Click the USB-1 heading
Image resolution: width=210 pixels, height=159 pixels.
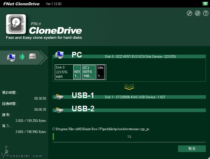pos(83,95)
